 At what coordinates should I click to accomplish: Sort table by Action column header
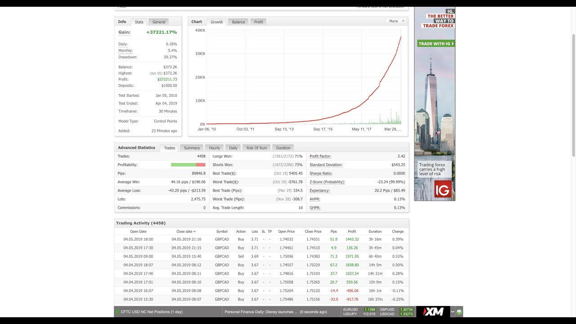241,232
